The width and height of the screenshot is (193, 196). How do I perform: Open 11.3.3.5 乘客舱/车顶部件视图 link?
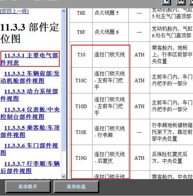point(30,131)
